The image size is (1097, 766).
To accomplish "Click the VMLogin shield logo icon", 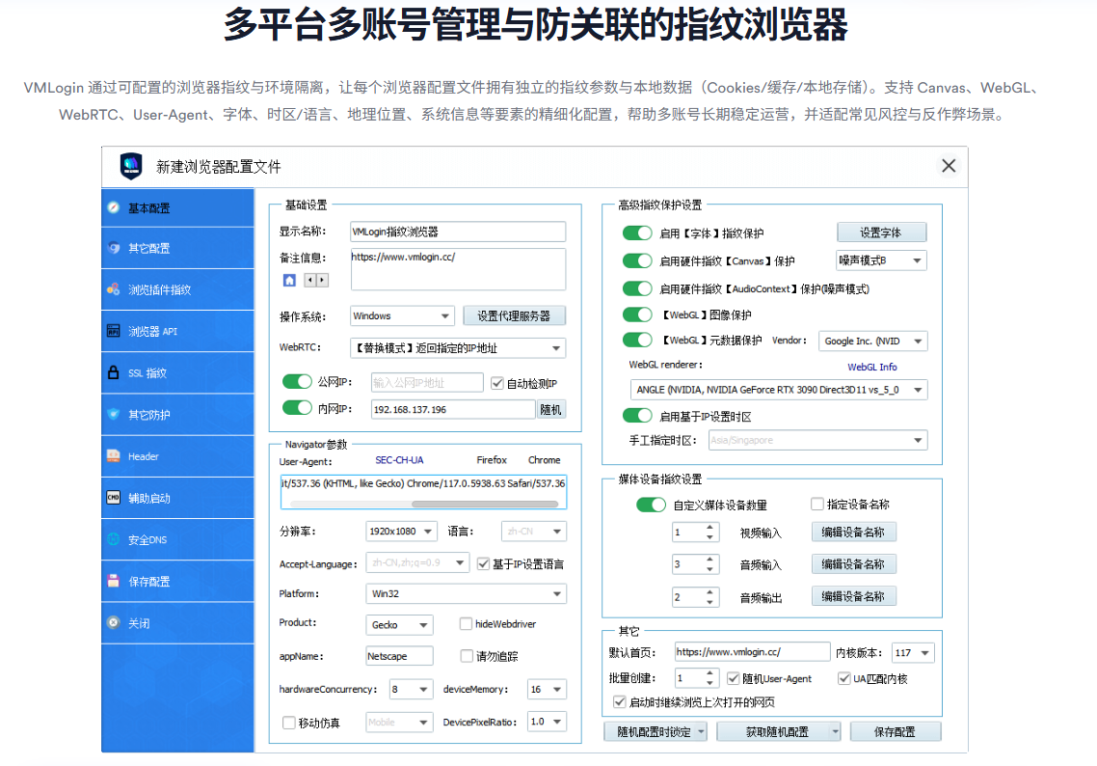I will pyautogui.click(x=131, y=166).
